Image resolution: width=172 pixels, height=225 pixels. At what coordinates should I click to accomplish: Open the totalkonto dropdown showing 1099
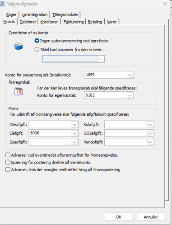tap(130, 75)
